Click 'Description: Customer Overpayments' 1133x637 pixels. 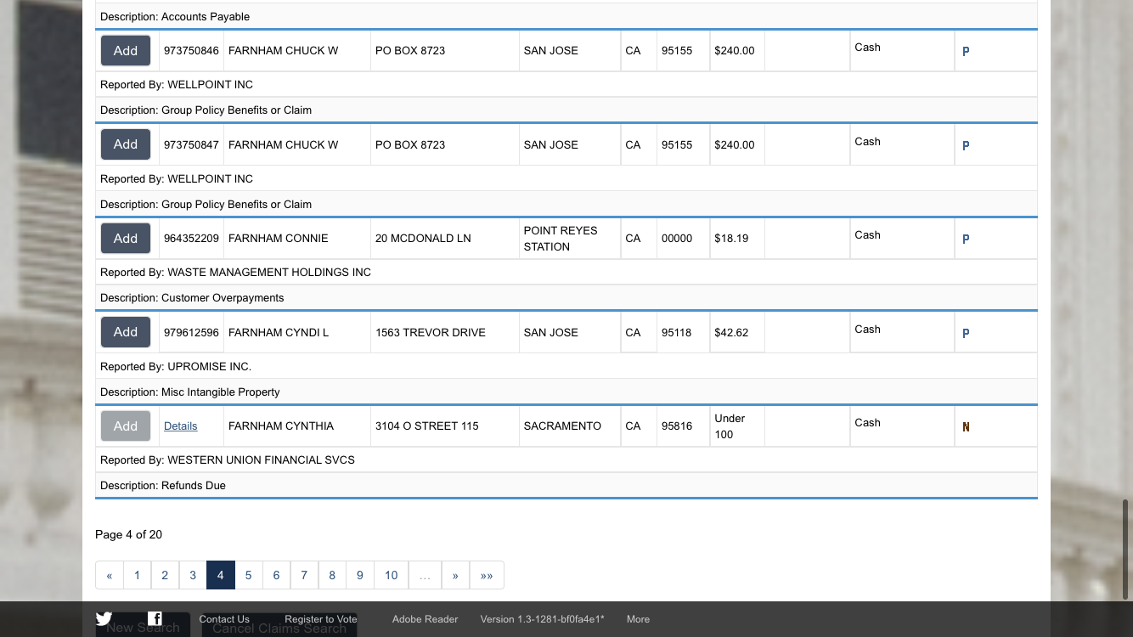pos(192,298)
